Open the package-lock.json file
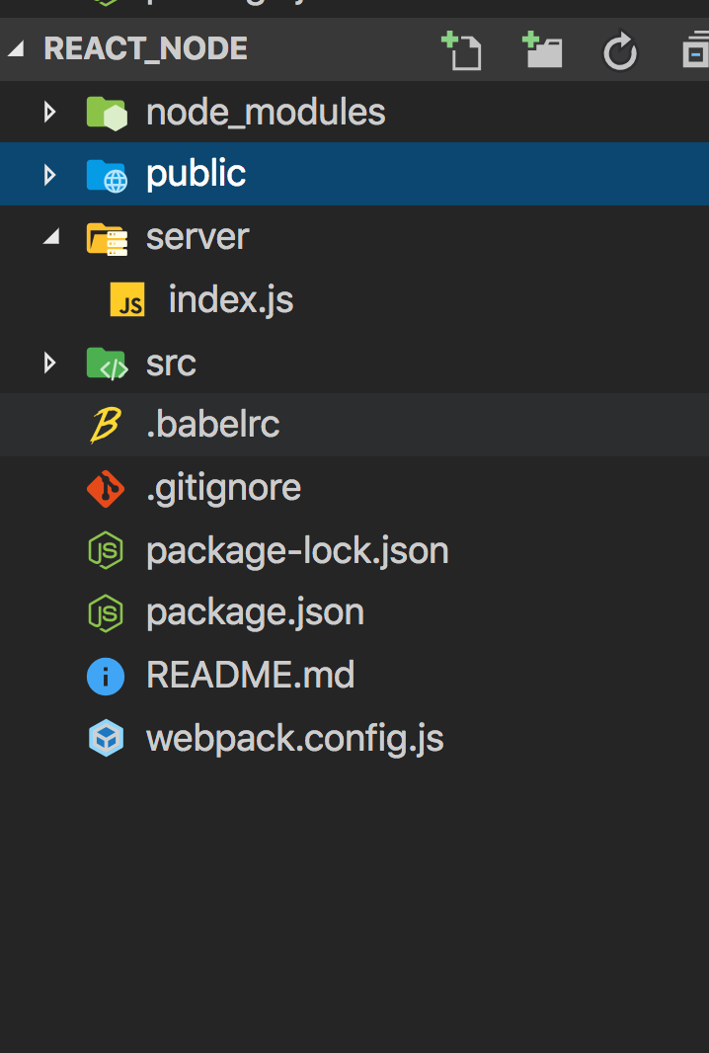The image size is (709, 1053). pos(297,551)
